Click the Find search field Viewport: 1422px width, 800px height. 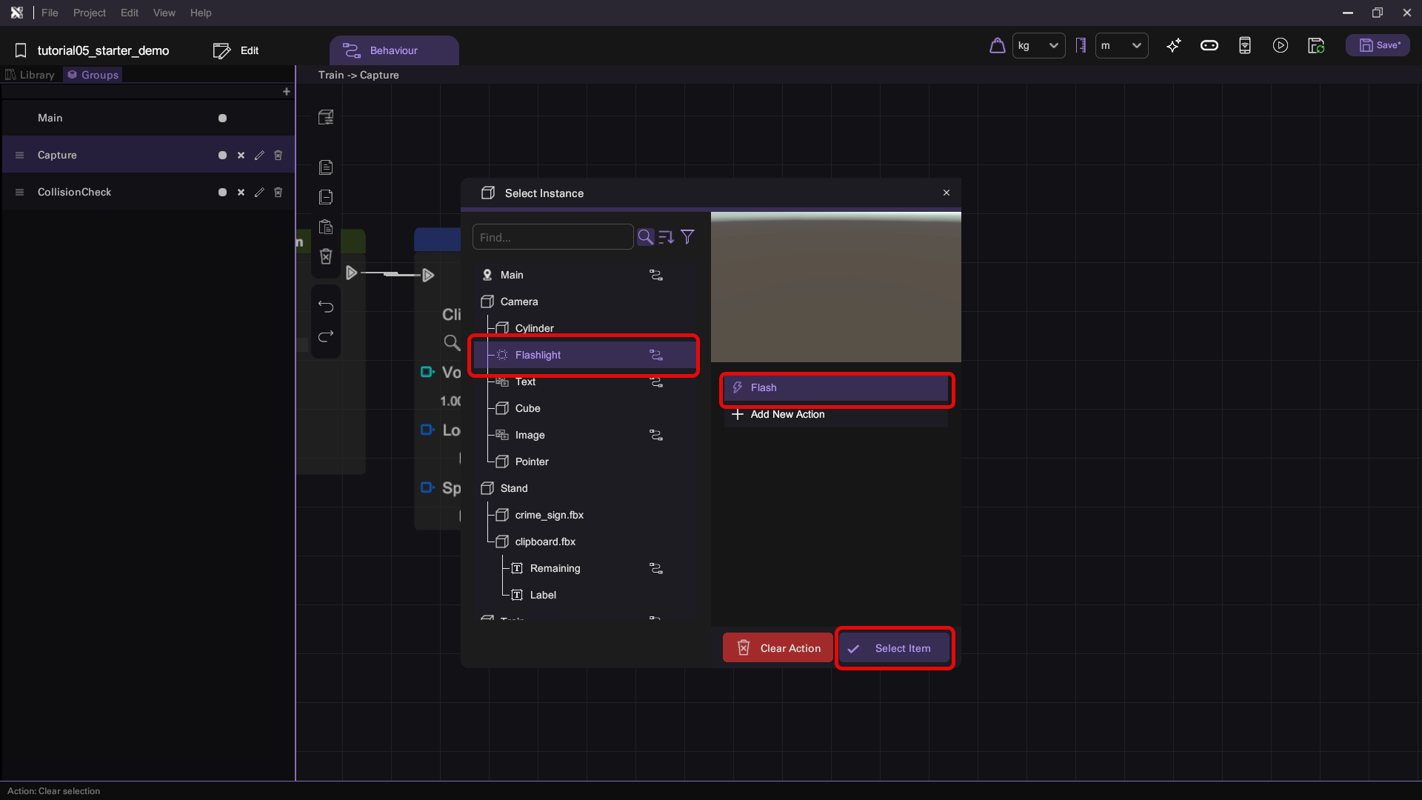coord(553,237)
